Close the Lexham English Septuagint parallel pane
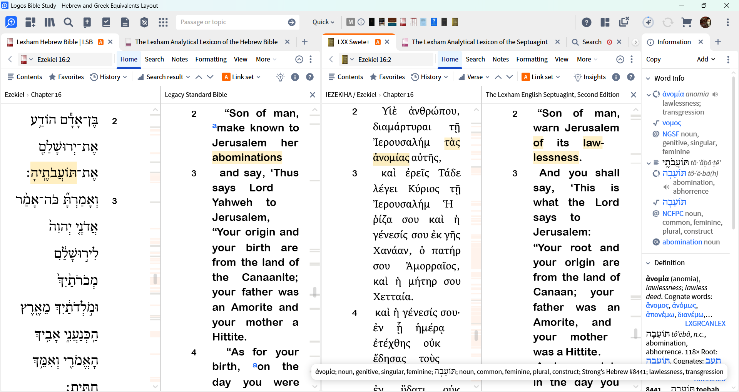Viewport: 739px width, 392px height. [x=634, y=95]
